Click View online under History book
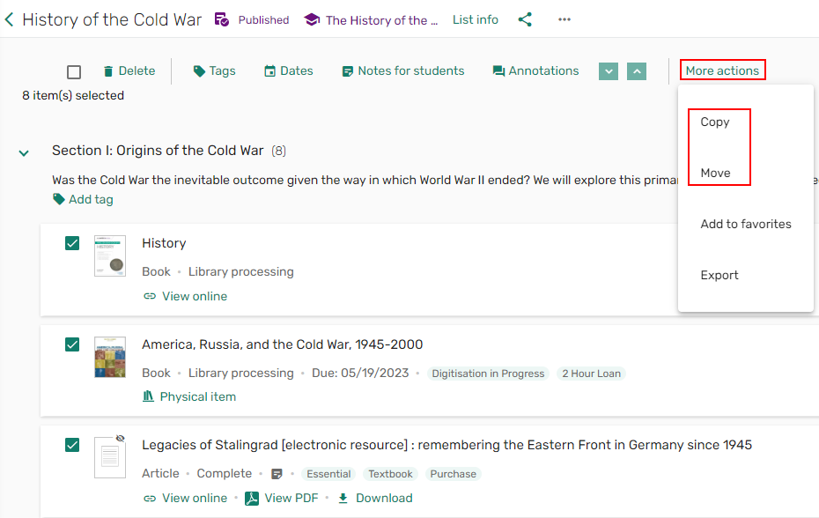Image resolution: width=819 pixels, height=518 pixels. [x=195, y=296]
